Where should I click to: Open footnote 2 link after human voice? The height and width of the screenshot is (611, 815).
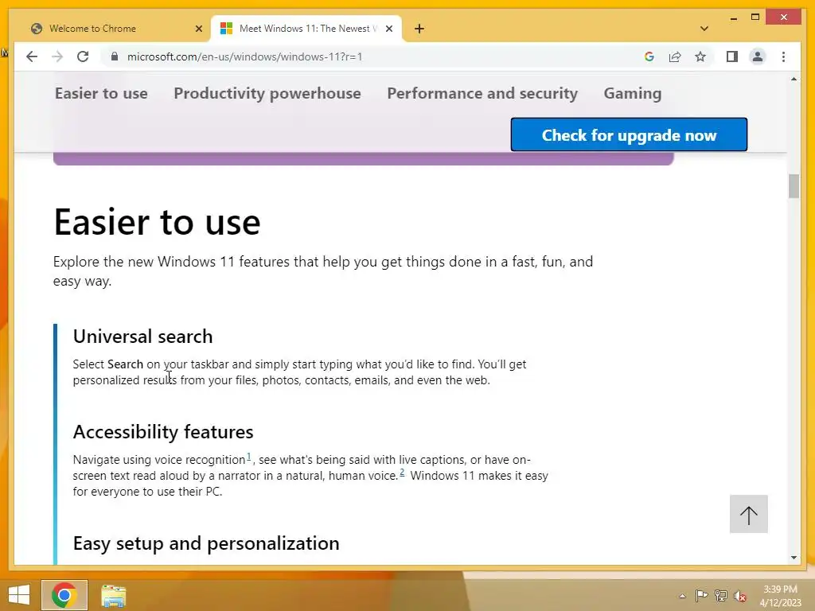(x=402, y=473)
